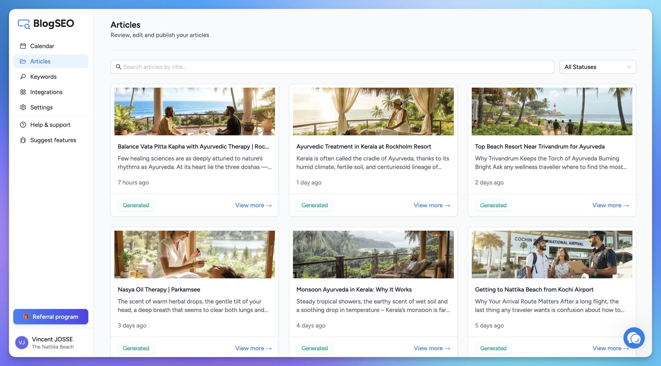661x366 pixels.
Task: Click View more on Nasya Oil Therapy article
Action: (x=253, y=348)
